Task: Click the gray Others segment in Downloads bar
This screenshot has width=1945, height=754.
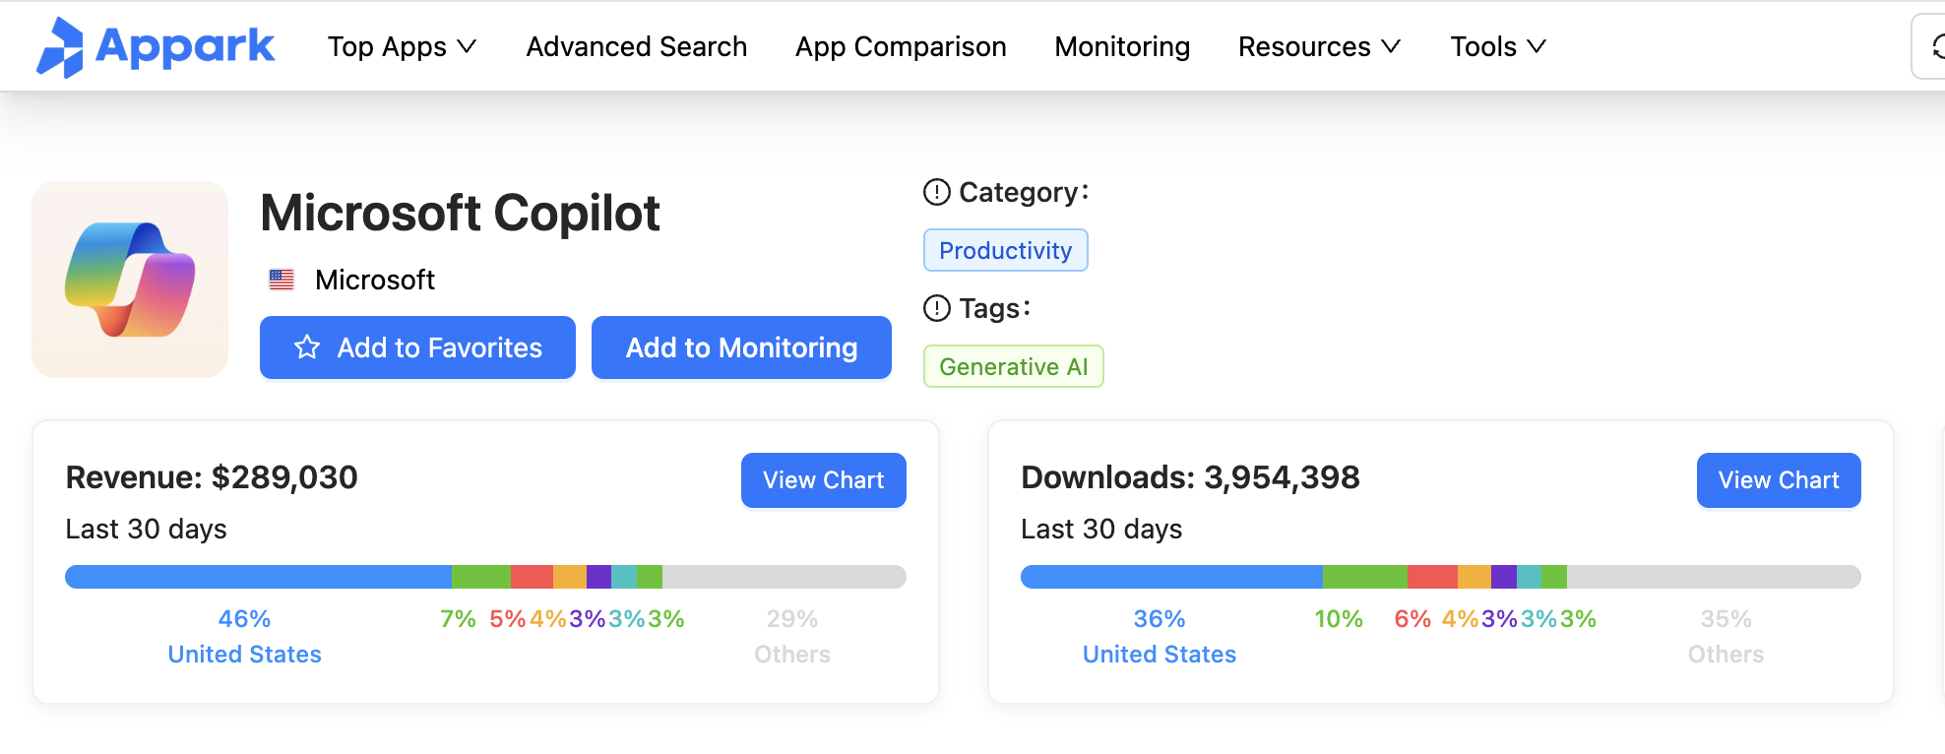Action: 1714,577
